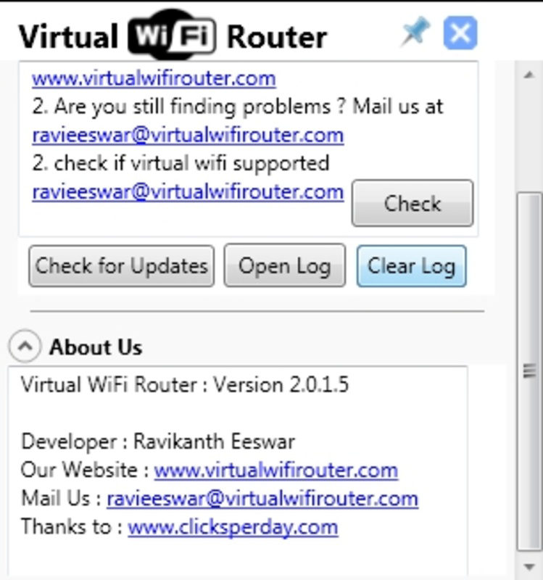Close the Virtual WiFi Router panel
The image size is (543, 580).
[x=460, y=33]
